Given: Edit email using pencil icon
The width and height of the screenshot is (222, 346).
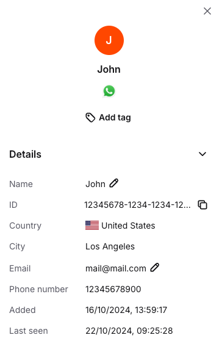Looking at the screenshot, I should (155, 267).
